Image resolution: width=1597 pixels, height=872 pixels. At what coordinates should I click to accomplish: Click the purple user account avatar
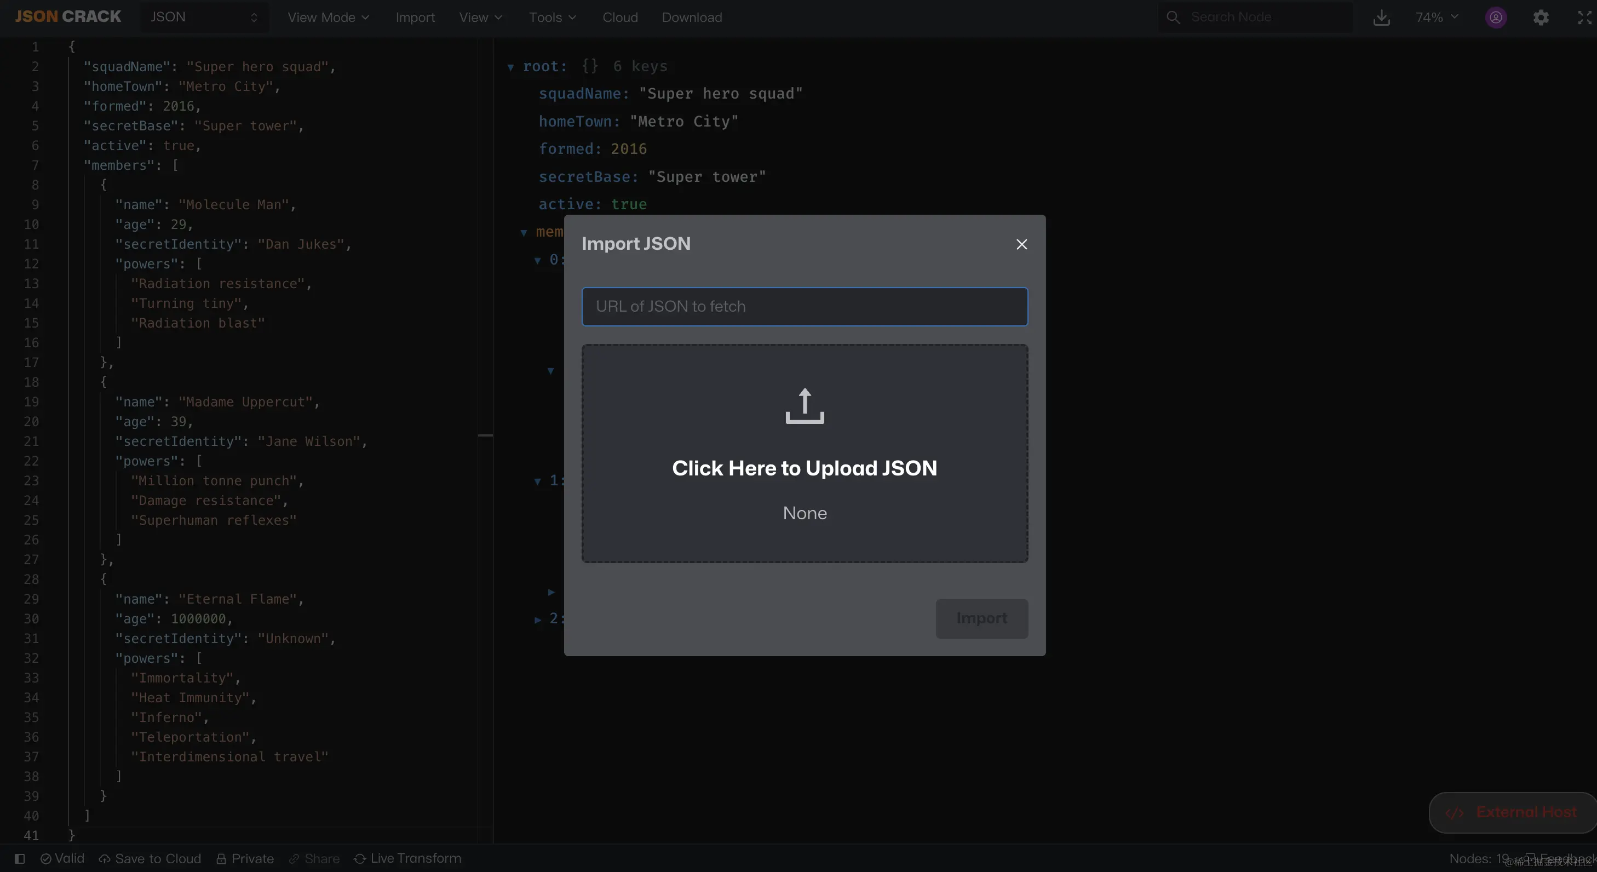[1495, 18]
